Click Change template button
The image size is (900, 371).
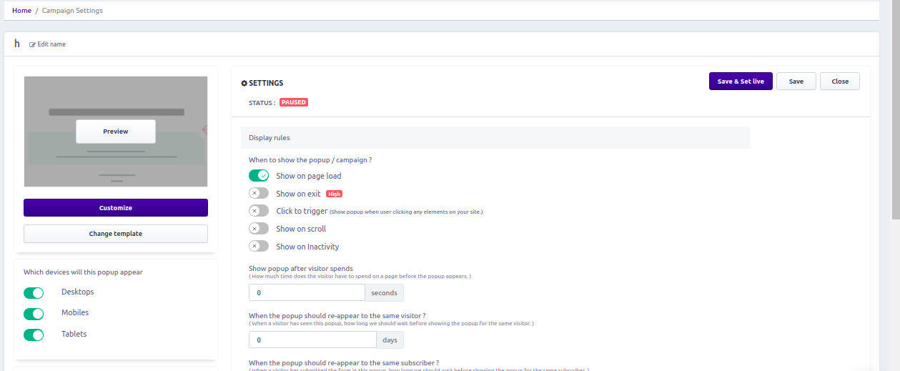116,234
